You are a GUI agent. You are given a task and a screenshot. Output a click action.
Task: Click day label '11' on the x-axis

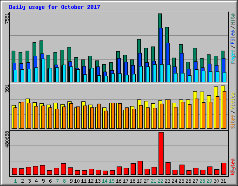(x=84, y=181)
